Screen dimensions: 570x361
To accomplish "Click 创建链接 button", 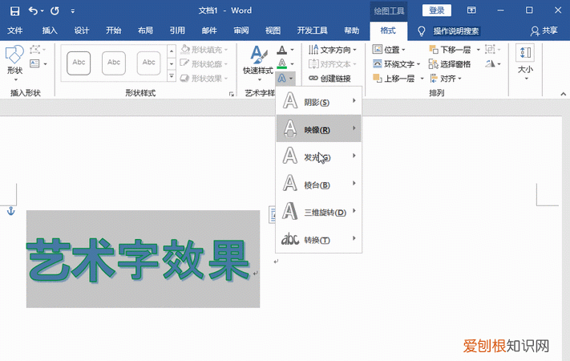I will point(329,79).
